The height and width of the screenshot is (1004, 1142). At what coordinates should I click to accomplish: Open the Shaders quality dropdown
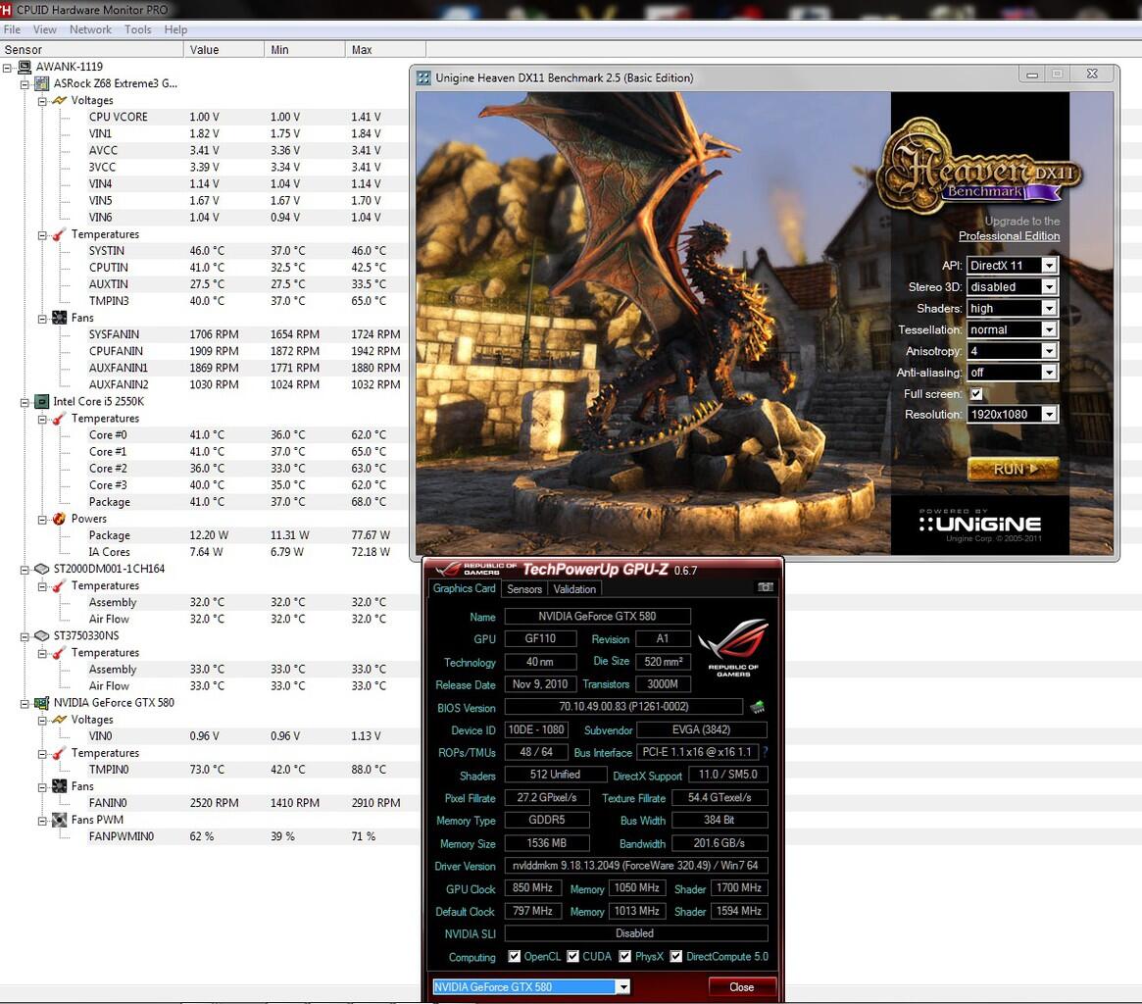(x=1013, y=308)
